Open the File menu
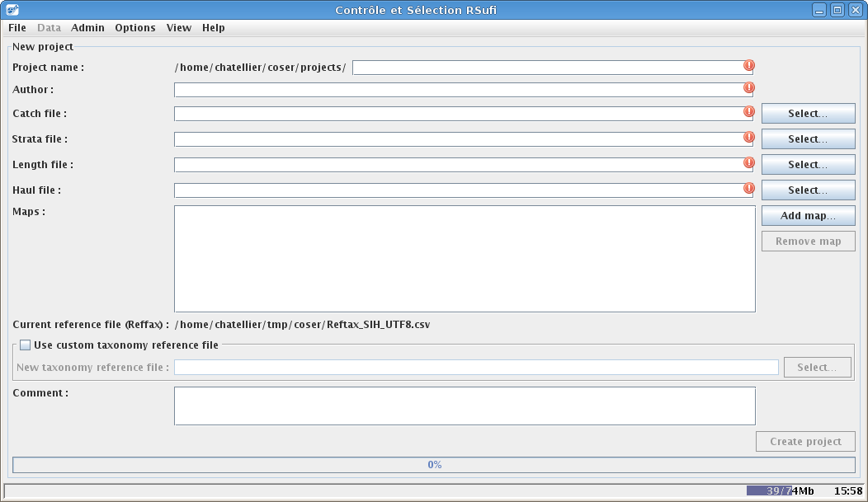This screenshot has height=502, width=868. 17,28
